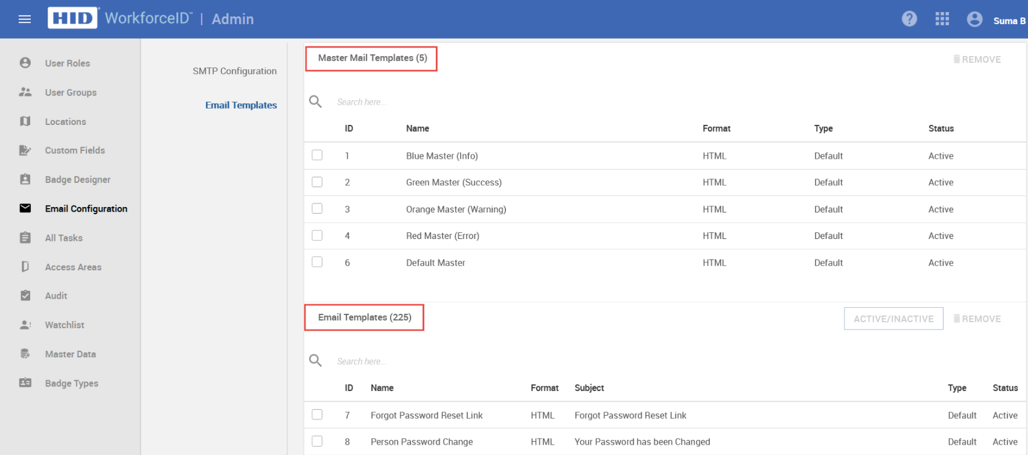Click 'Blue Master (Info)' name
The image size is (1028, 455).
(442, 156)
